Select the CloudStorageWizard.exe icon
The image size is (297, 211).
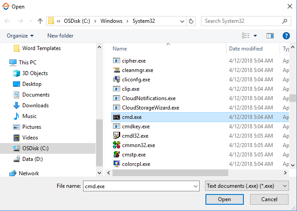[x=117, y=107]
